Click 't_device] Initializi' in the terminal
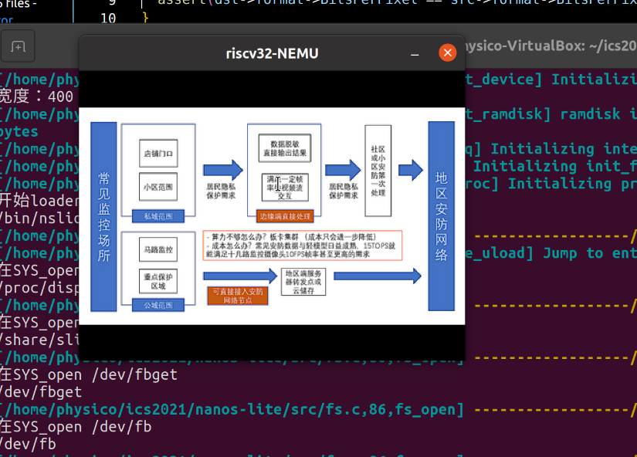 [x=551, y=80]
